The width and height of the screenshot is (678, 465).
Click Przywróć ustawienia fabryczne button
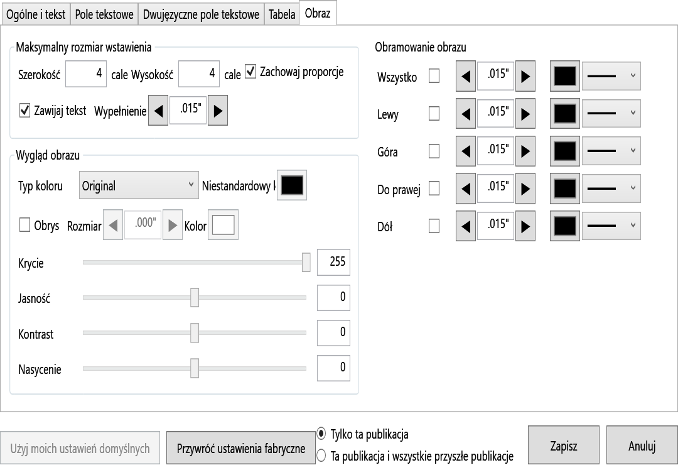tap(241, 448)
